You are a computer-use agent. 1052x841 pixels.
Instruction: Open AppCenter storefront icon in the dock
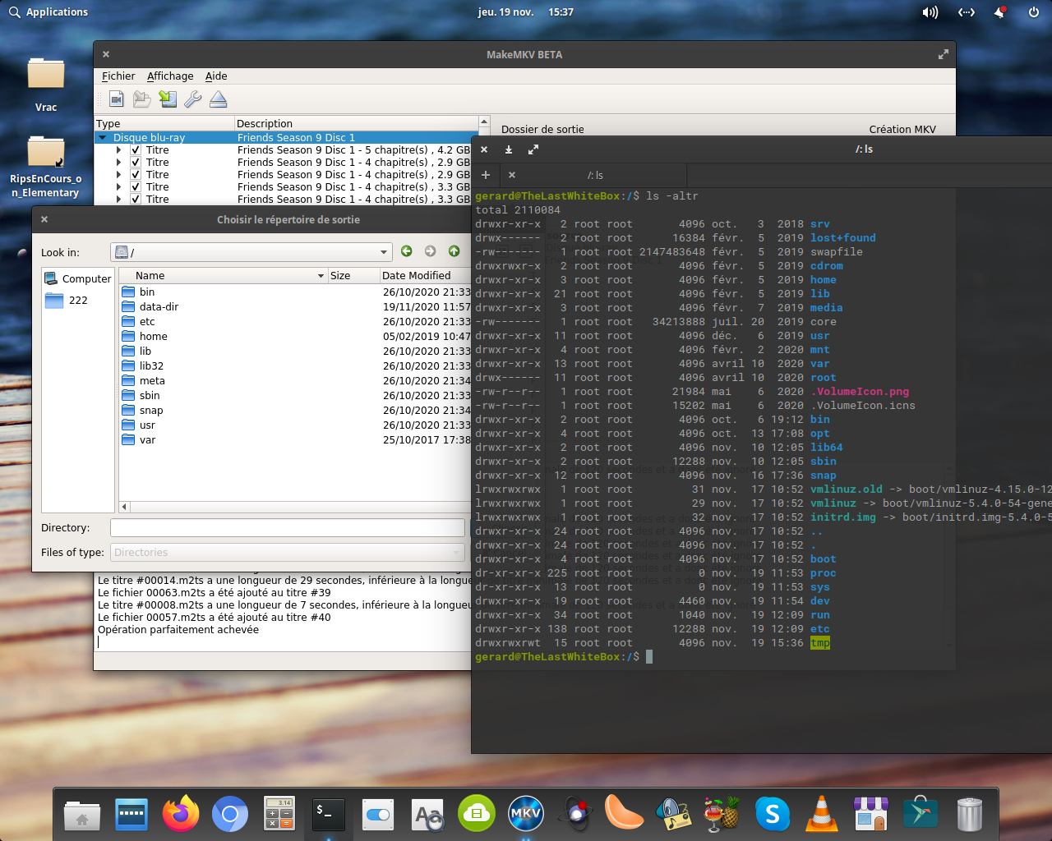point(871,814)
